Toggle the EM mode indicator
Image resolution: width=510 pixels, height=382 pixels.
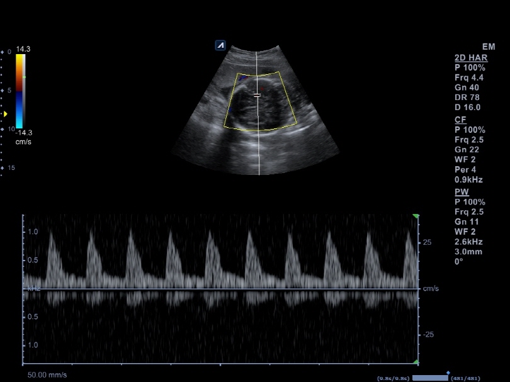488,47
